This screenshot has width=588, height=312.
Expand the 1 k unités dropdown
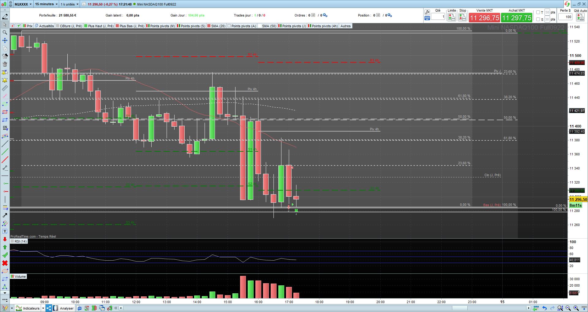pyautogui.click(x=70, y=4)
